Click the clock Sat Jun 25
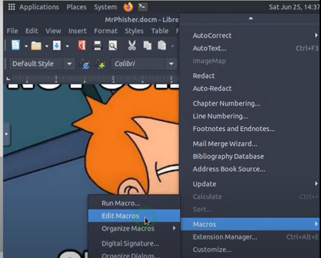 (294, 7)
